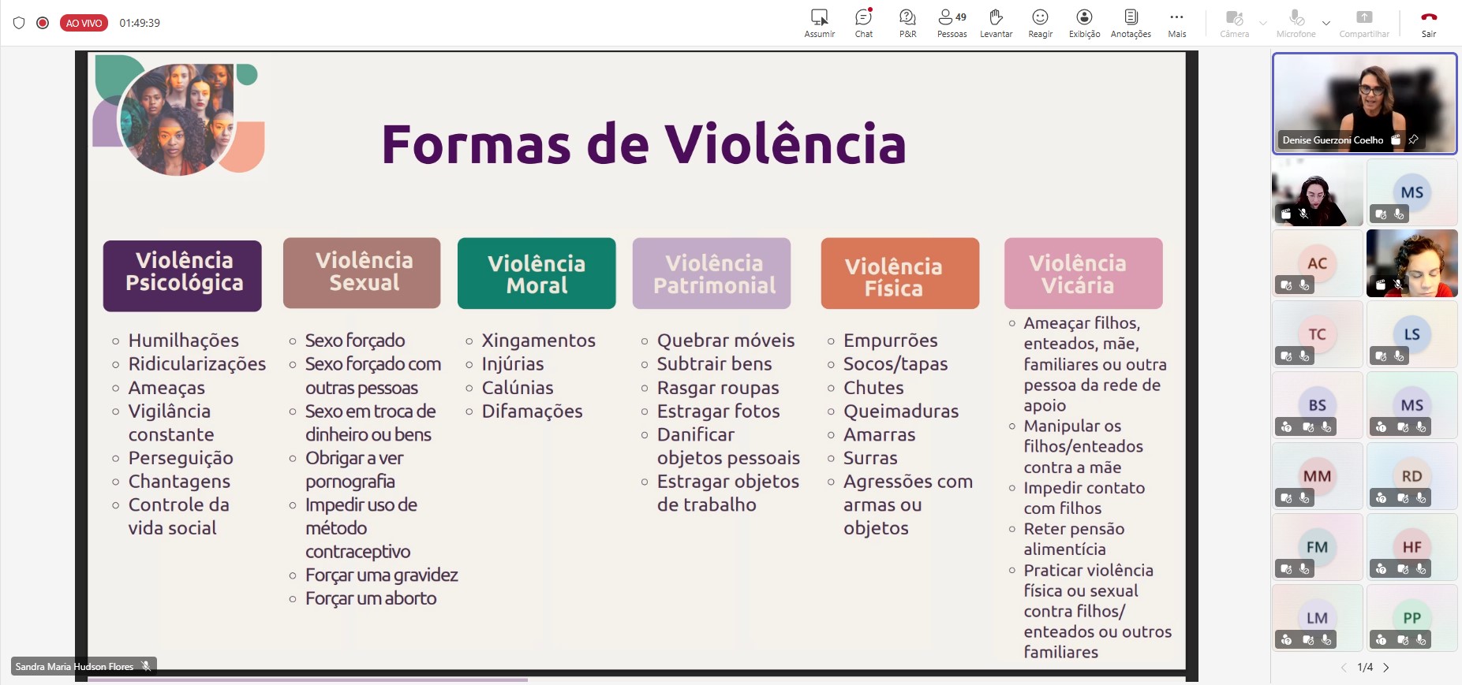Click the attendee status icon on BS tile
The image size is (1462, 685).
click(1286, 427)
